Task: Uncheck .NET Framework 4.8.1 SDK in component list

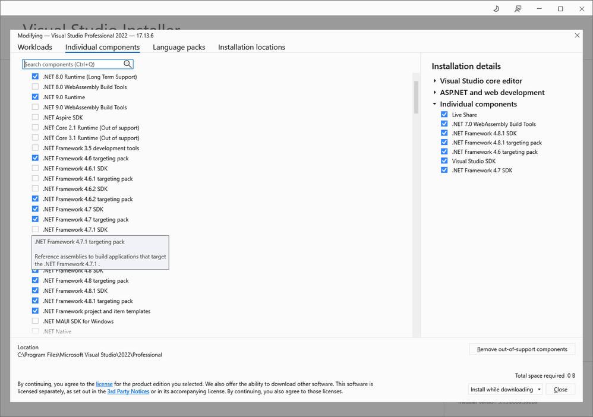Action: (35, 291)
